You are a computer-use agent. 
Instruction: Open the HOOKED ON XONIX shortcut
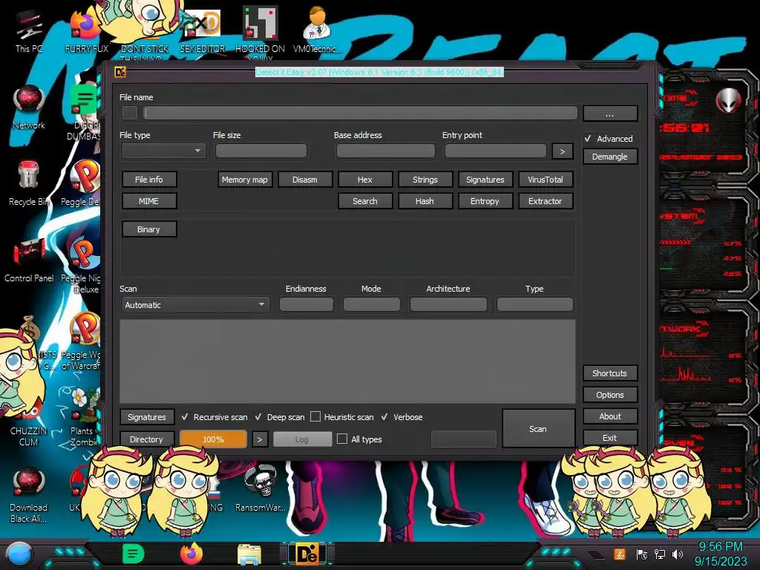pos(260,31)
